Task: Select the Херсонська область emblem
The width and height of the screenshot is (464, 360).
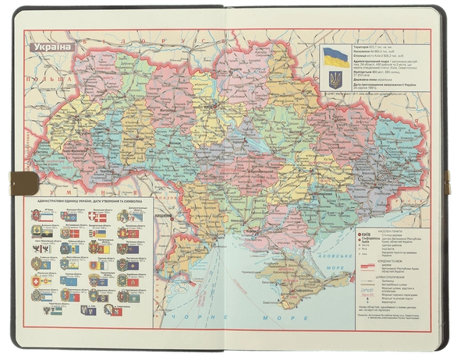Action: click(36, 295)
